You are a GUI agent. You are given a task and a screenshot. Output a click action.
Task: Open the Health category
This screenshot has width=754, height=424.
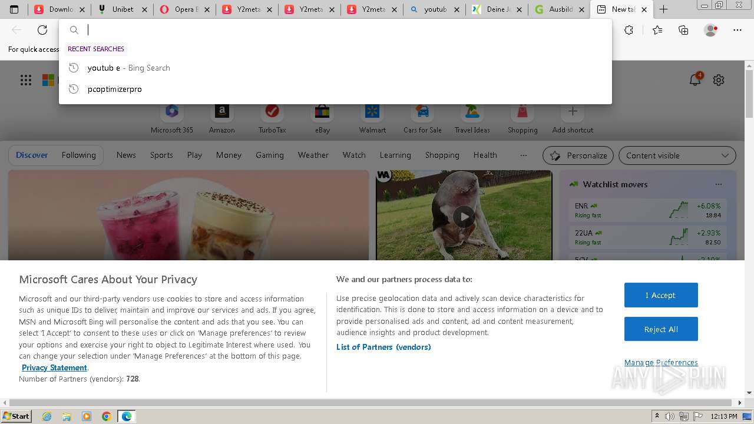[x=485, y=155]
